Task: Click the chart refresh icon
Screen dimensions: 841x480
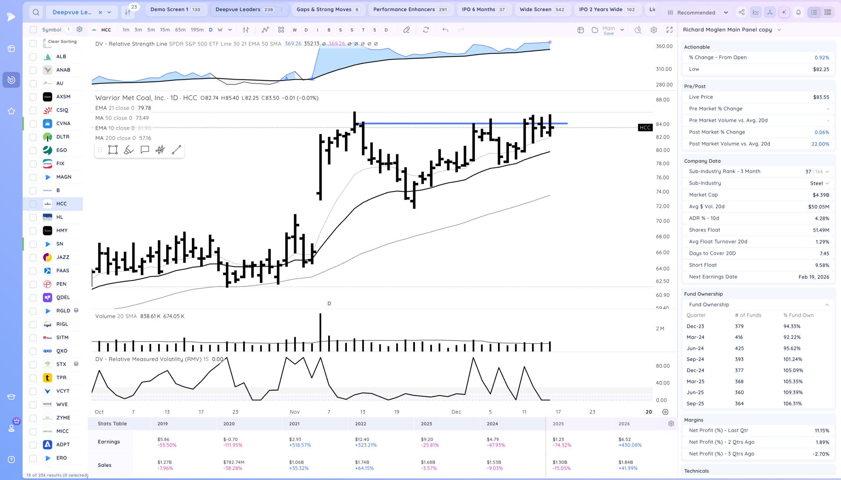Action: click(x=426, y=30)
